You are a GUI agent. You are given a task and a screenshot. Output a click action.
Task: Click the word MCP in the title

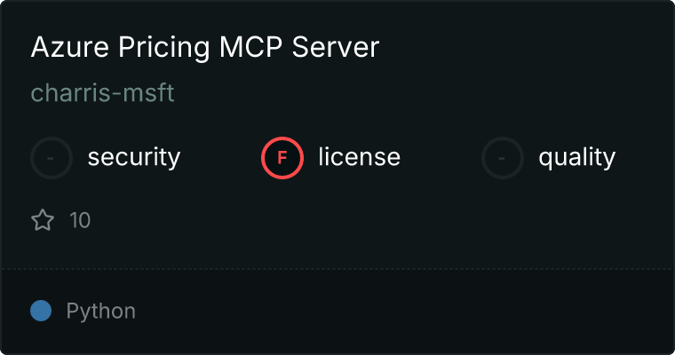click(x=251, y=47)
